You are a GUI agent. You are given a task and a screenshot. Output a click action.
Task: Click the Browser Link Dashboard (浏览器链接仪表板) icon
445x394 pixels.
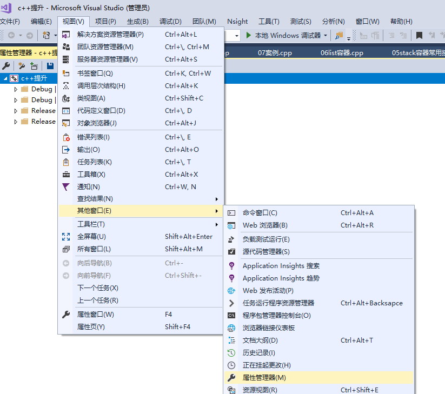click(x=231, y=328)
